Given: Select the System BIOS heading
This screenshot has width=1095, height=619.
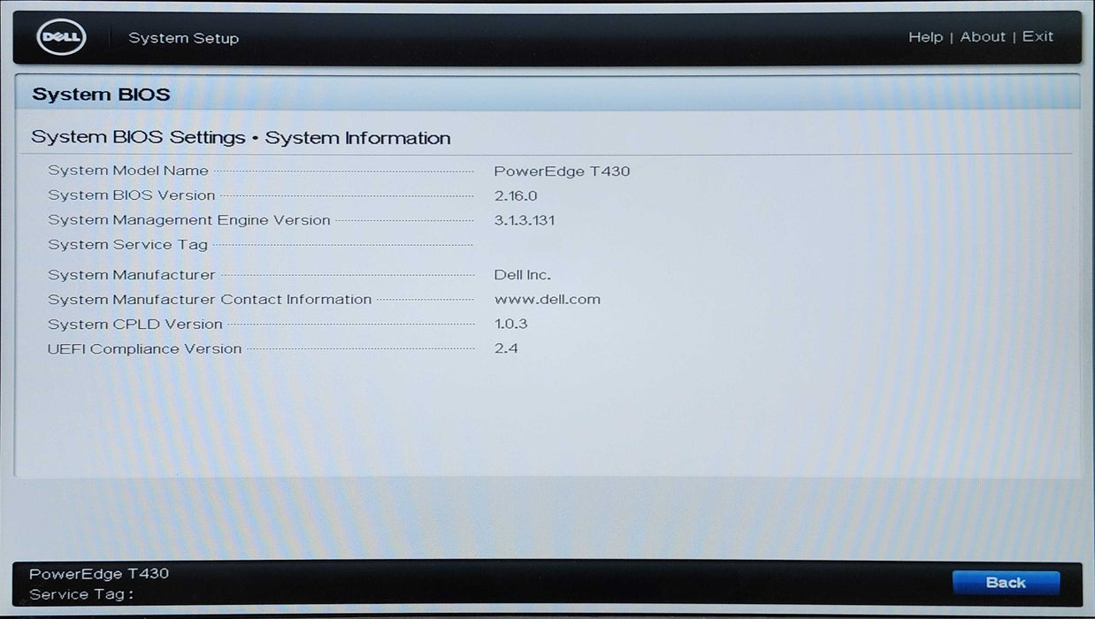Looking at the screenshot, I should click(101, 95).
